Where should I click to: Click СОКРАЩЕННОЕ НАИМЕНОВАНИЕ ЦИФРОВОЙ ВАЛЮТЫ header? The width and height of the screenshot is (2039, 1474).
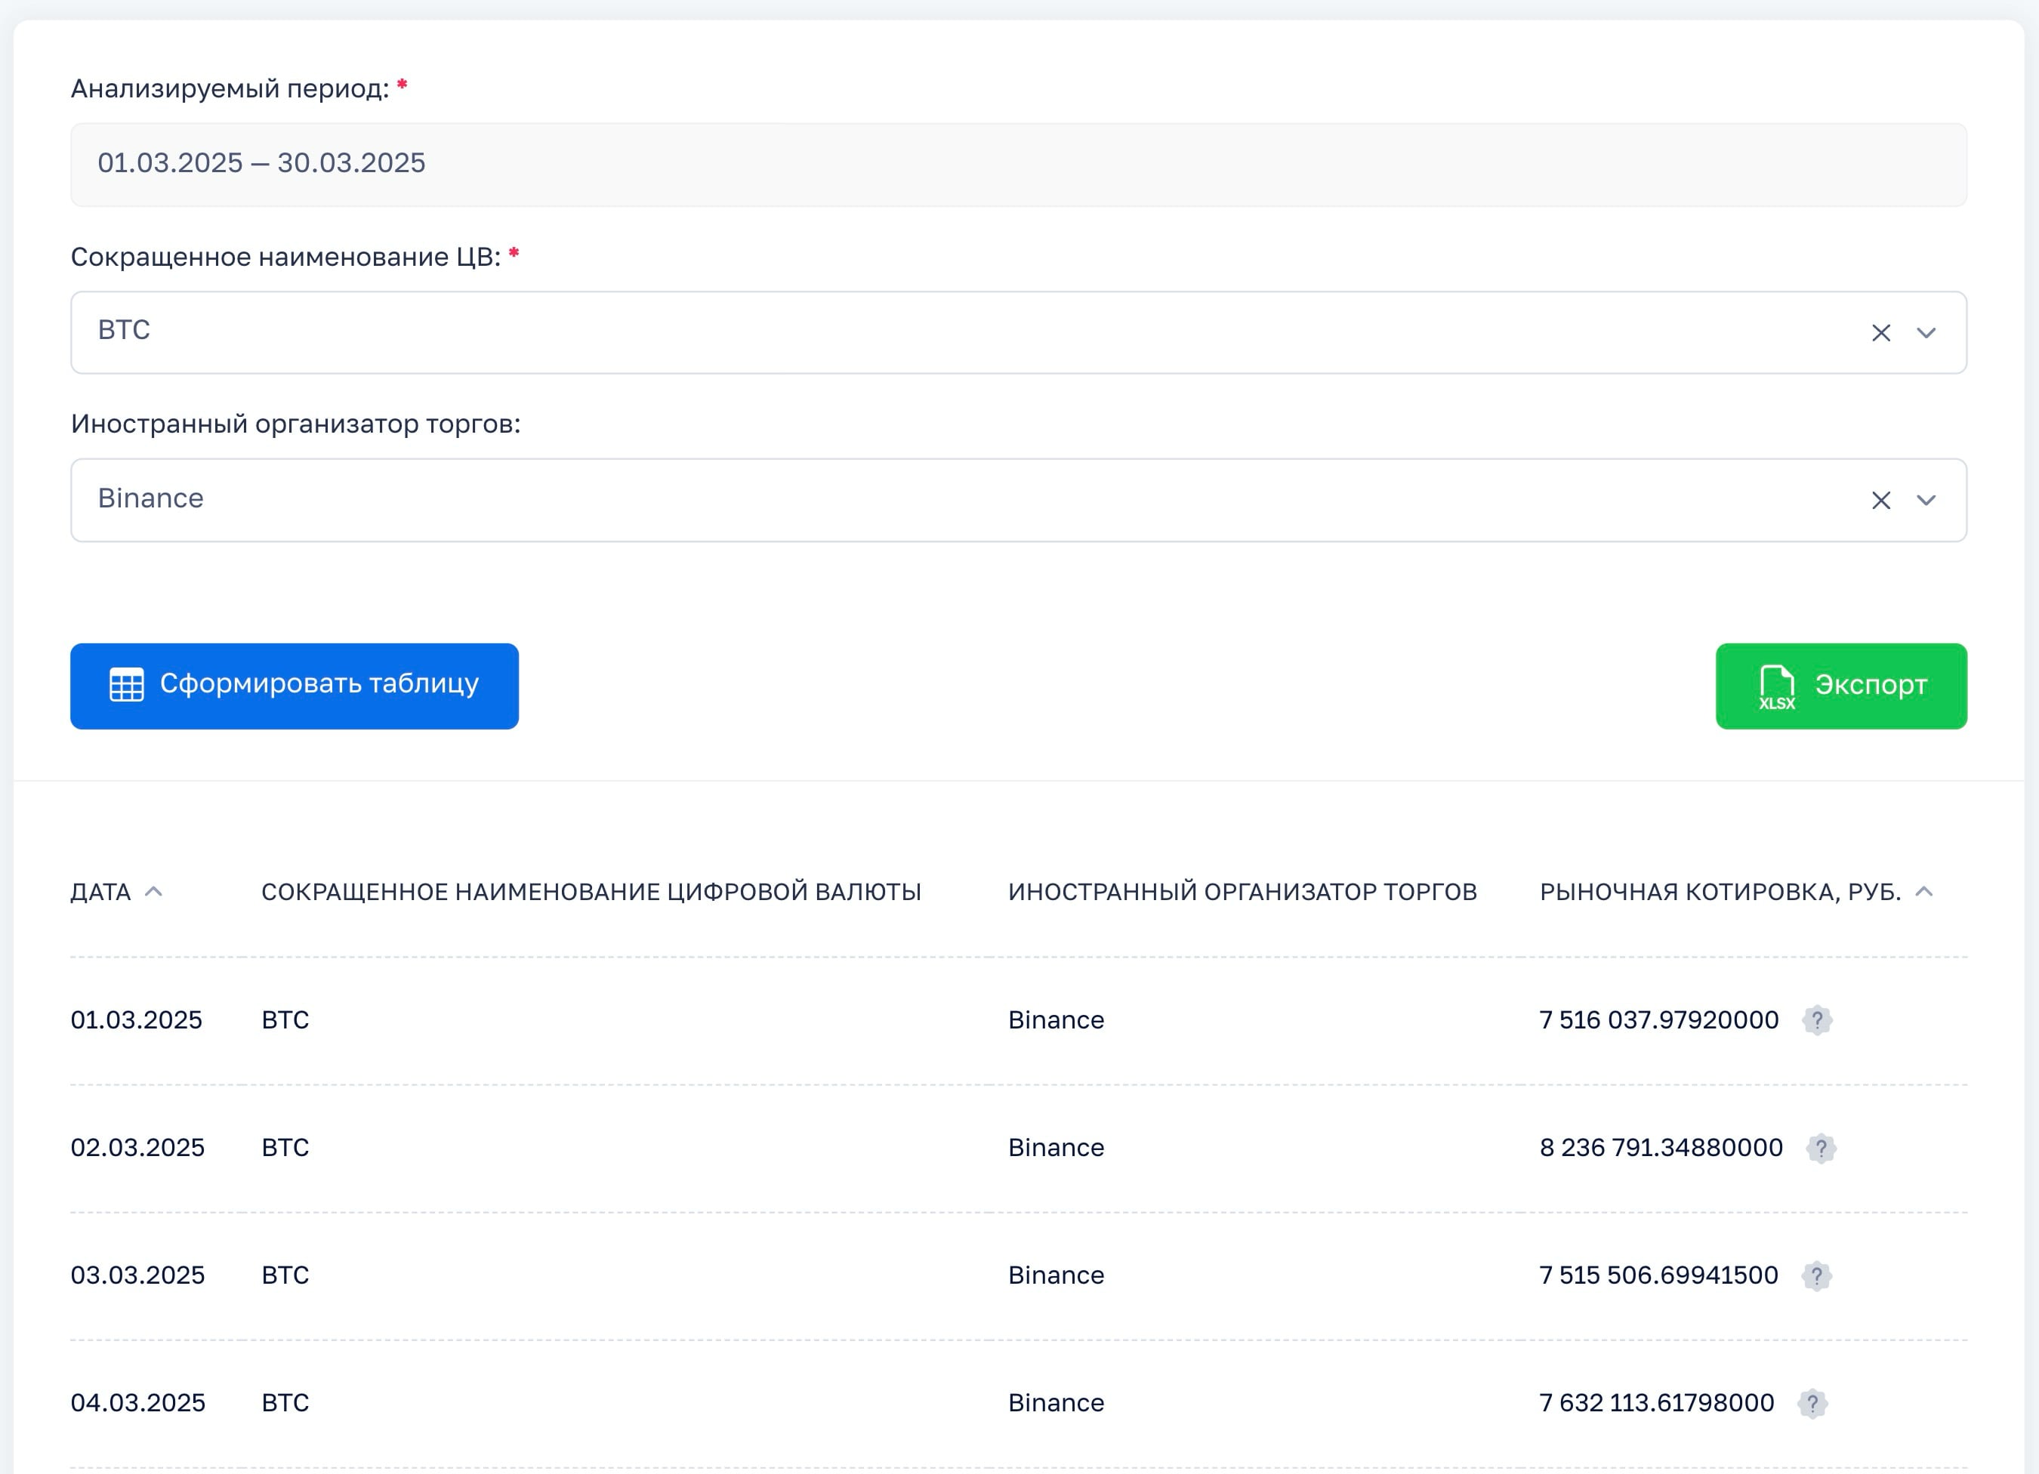pos(591,892)
